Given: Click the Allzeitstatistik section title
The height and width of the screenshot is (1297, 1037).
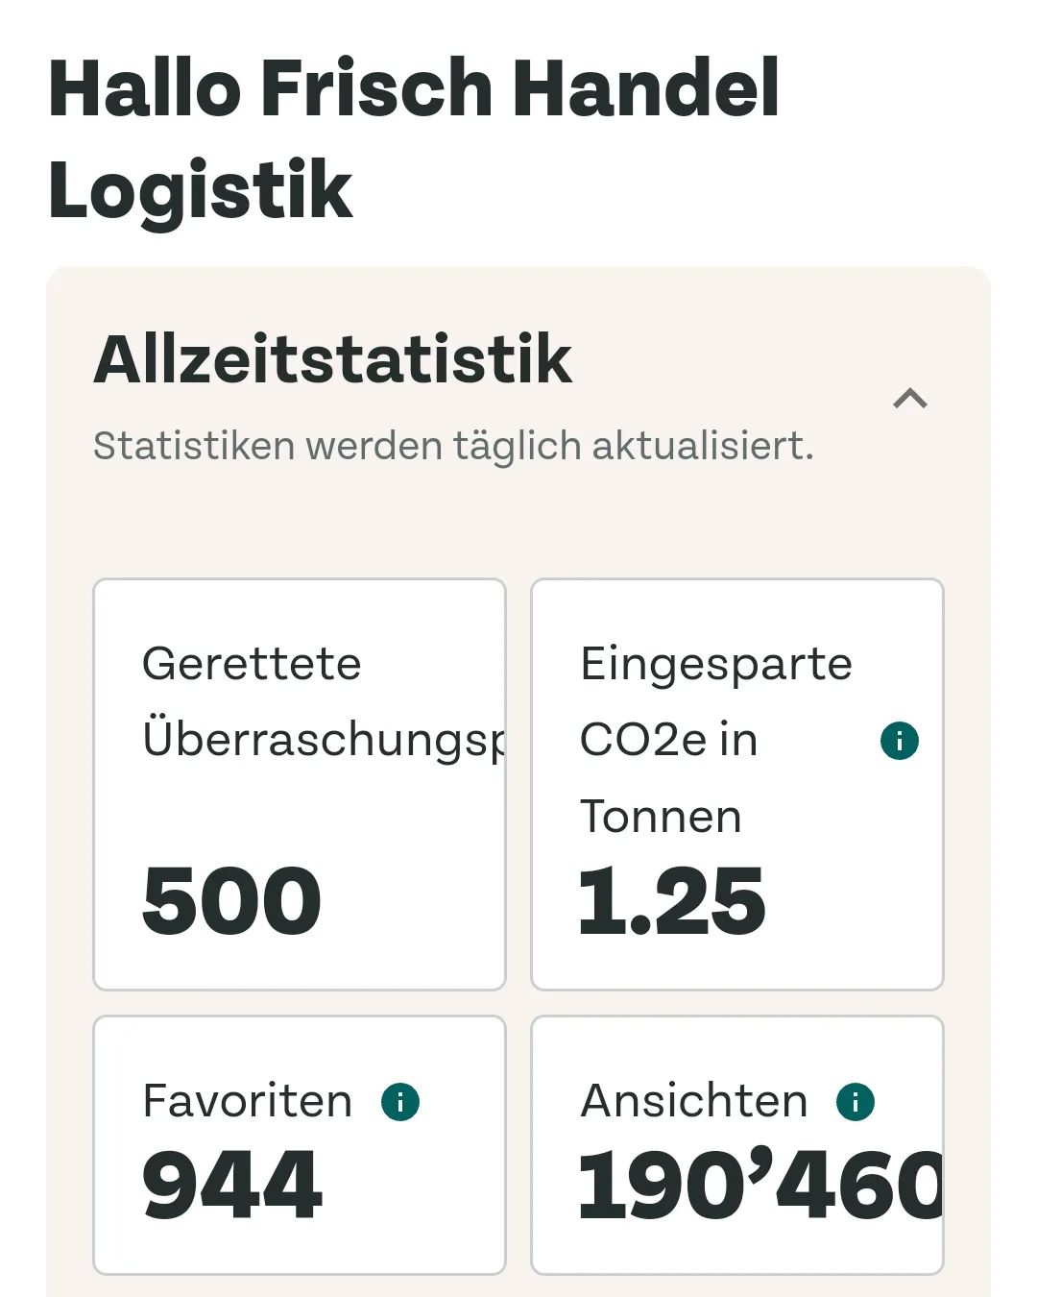Looking at the screenshot, I should click(332, 359).
